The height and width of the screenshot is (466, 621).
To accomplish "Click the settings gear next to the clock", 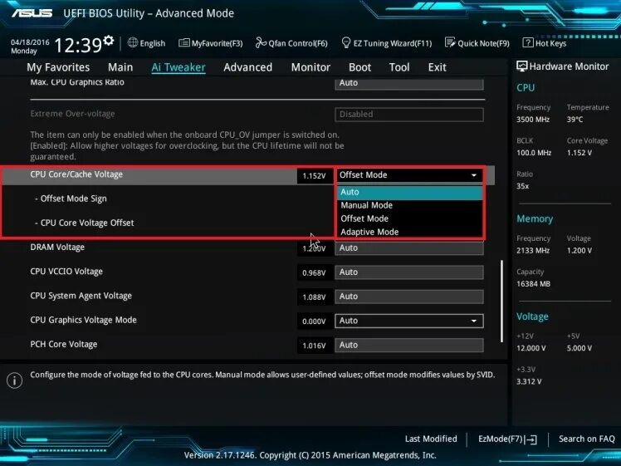I will point(109,41).
